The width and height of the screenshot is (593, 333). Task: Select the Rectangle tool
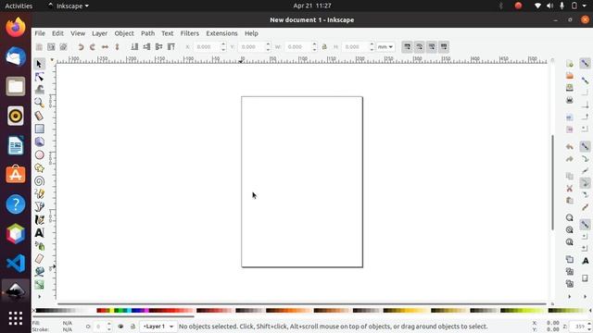click(39, 129)
